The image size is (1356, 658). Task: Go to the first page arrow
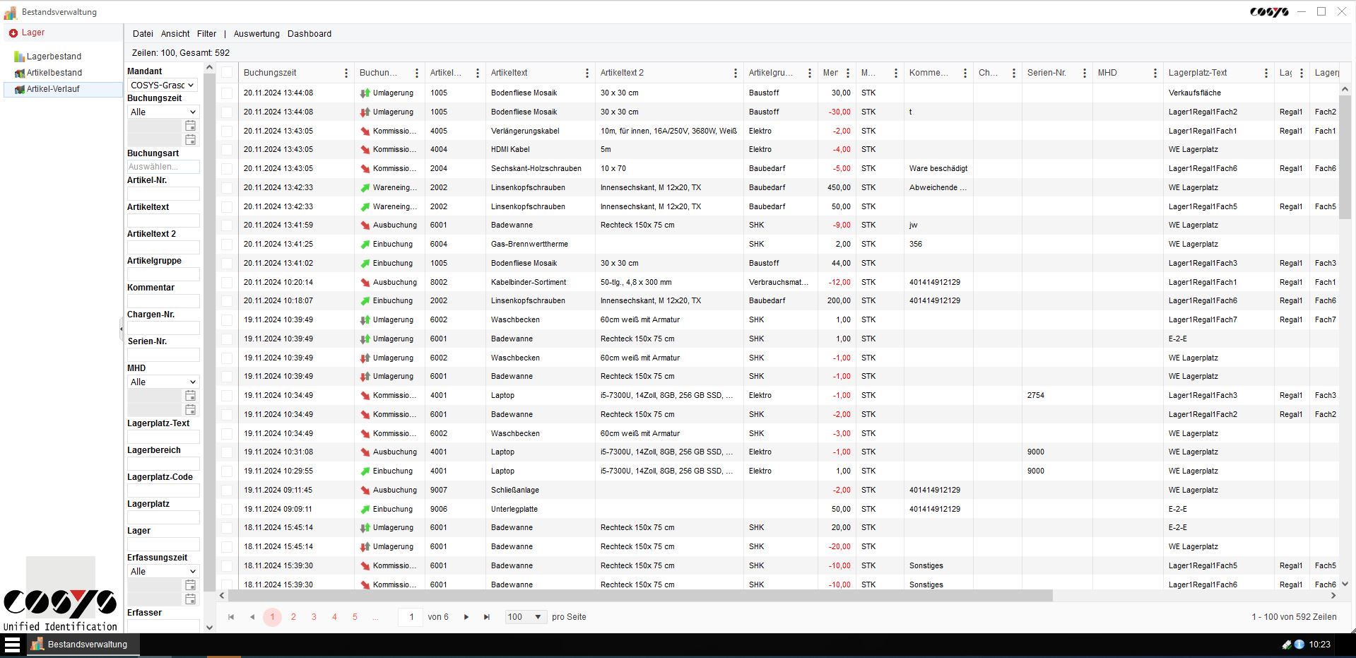[x=231, y=617]
